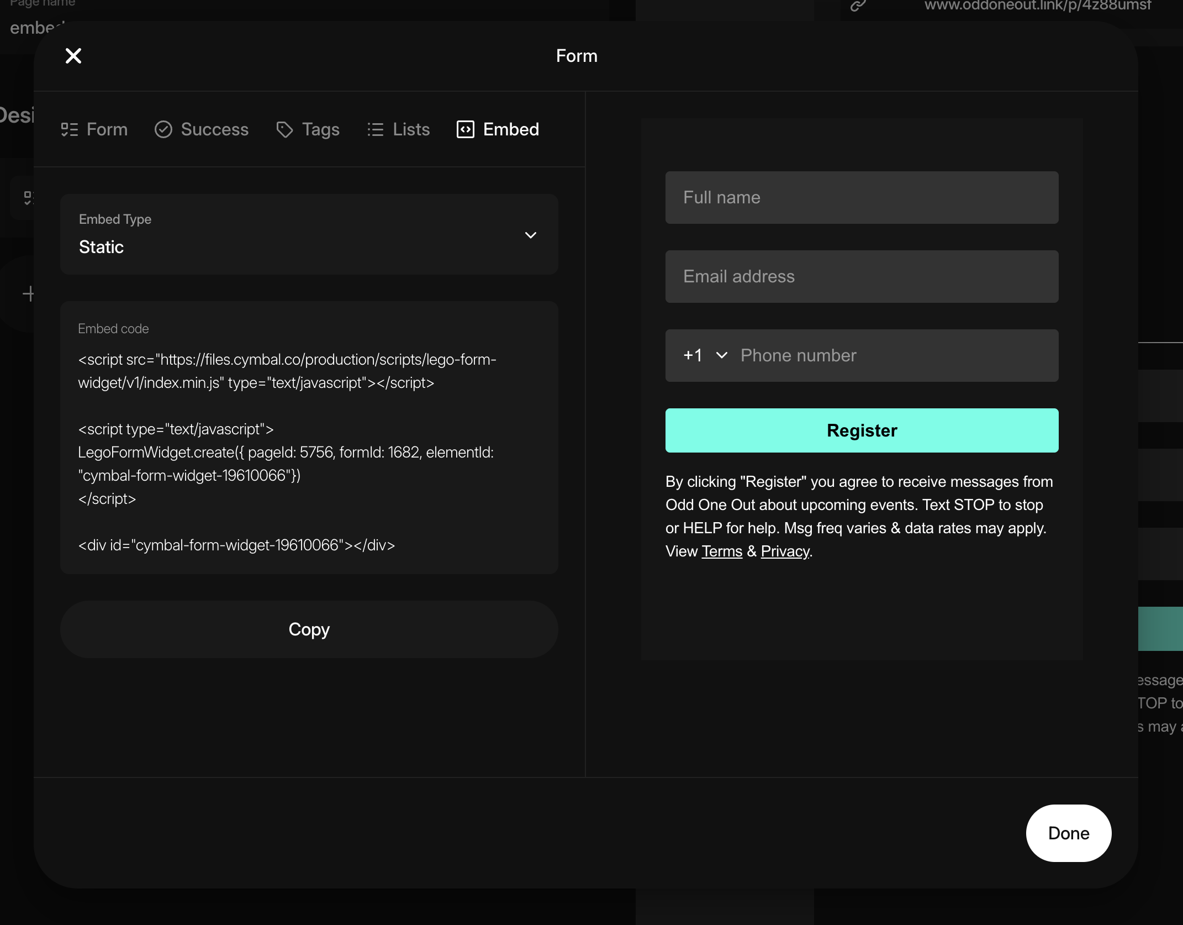The height and width of the screenshot is (925, 1183).
Task: Switch to the Success tab
Action: point(214,129)
